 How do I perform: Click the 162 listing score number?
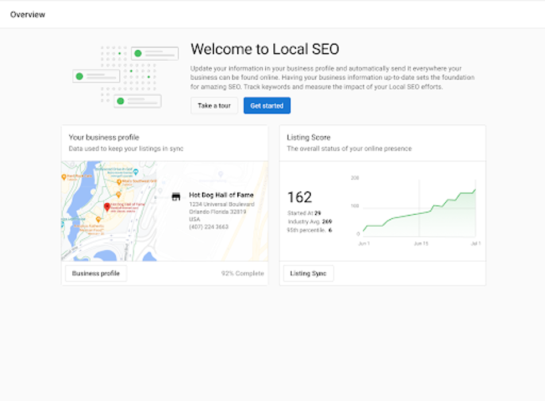(299, 198)
